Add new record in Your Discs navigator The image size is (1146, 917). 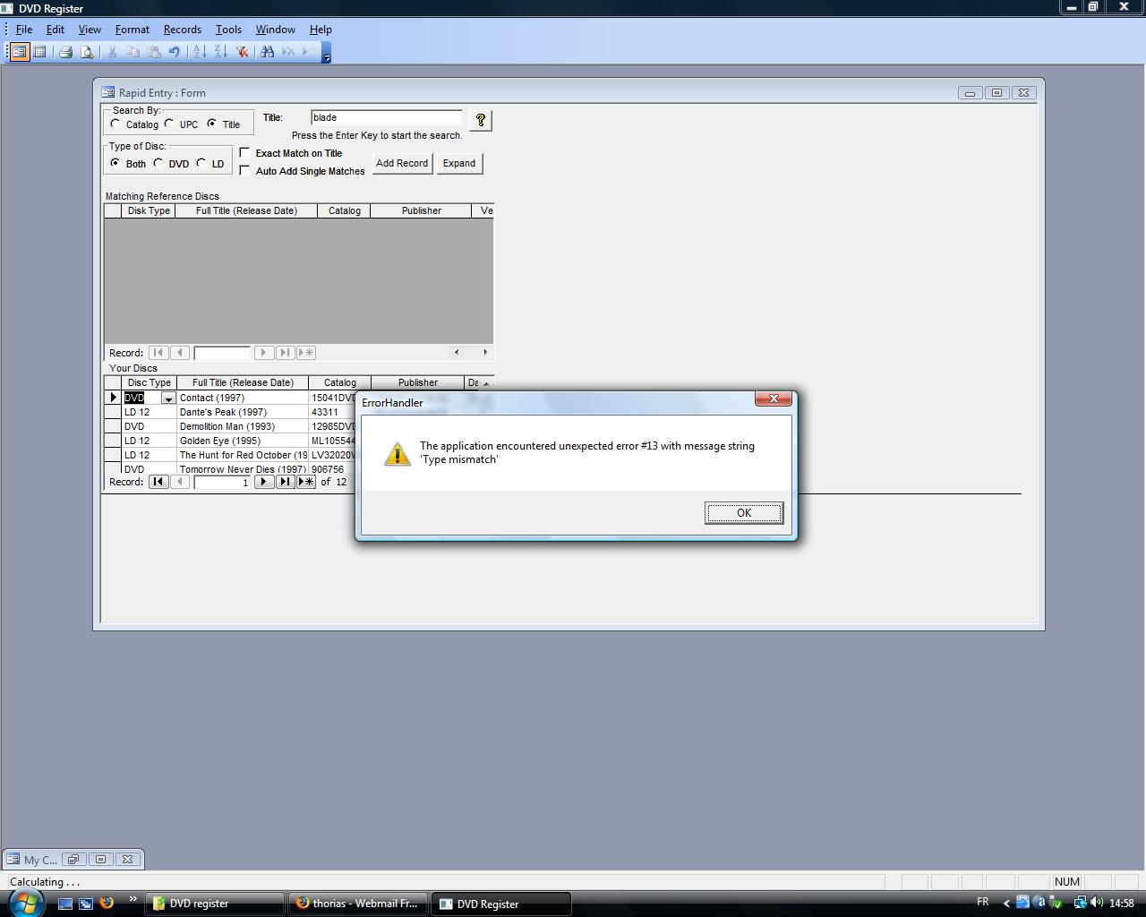coord(306,482)
